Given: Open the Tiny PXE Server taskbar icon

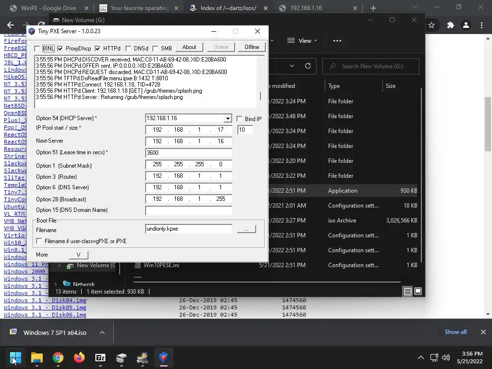Looking at the screenshot, I should (x=164, y=357).
